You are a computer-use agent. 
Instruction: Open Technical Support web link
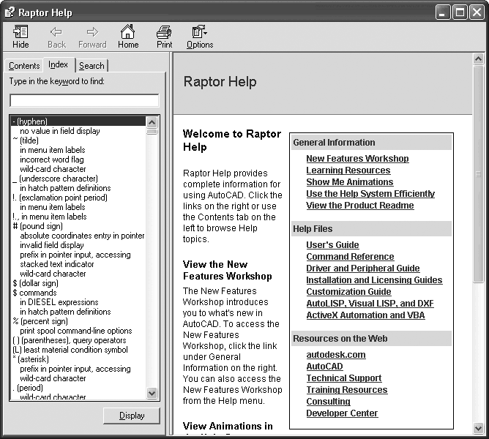pyautogui.click(x=343, y=378)
